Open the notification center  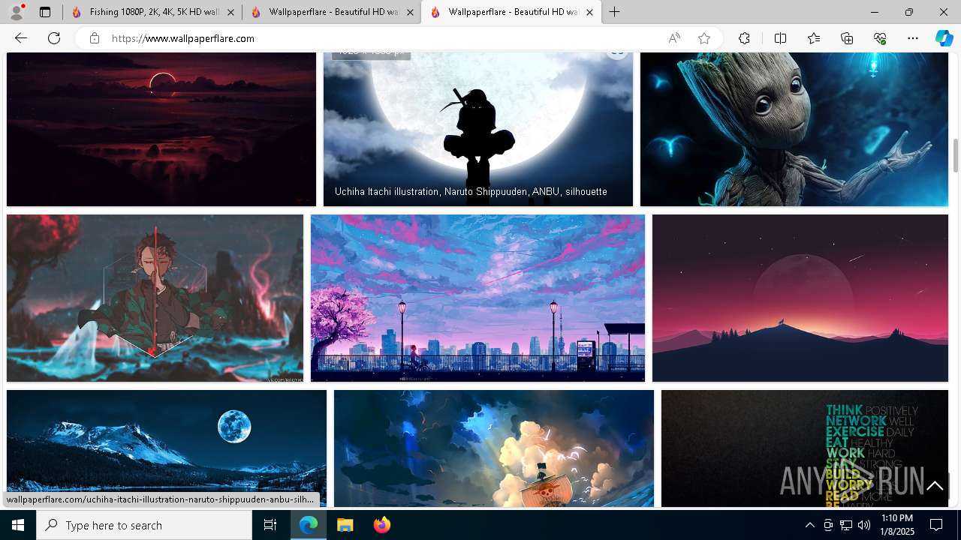tap(936, 525)
